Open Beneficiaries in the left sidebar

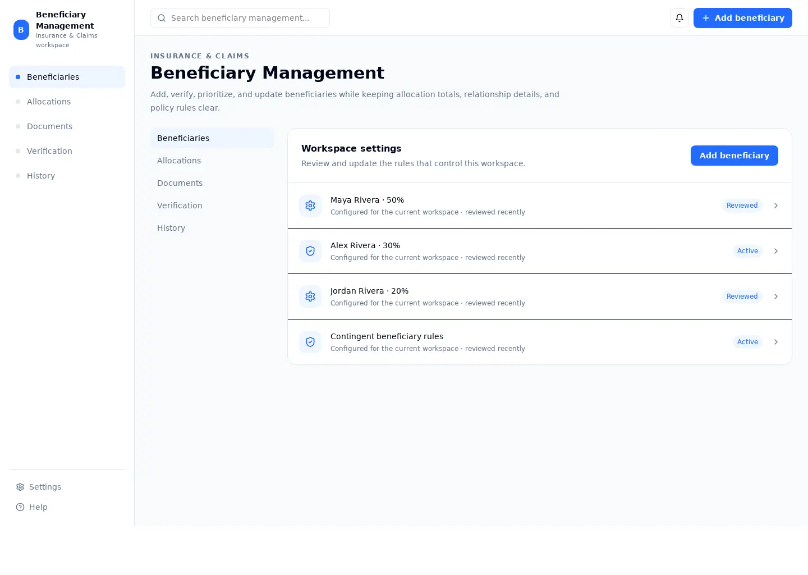click(x=67, y=77)
